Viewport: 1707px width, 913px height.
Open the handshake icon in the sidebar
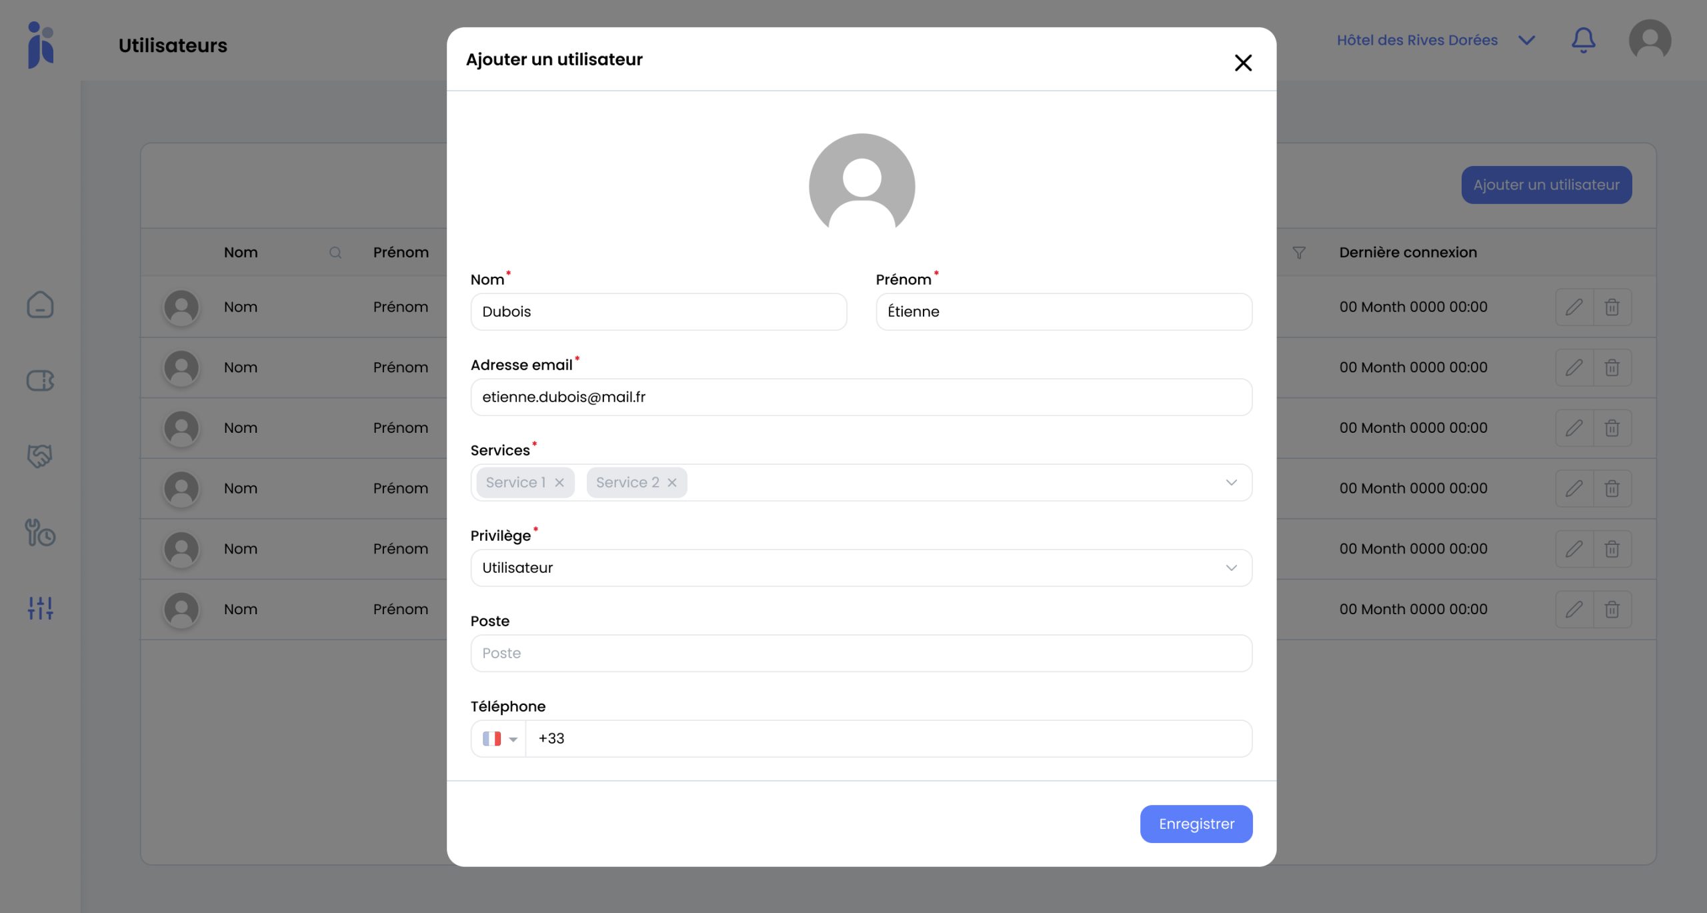(x=40, y=456)
